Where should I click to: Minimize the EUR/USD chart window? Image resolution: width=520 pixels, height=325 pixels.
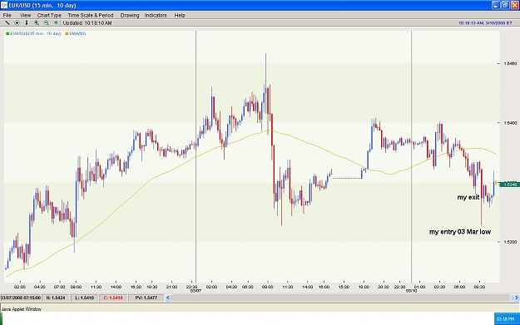tap(496, 5)
